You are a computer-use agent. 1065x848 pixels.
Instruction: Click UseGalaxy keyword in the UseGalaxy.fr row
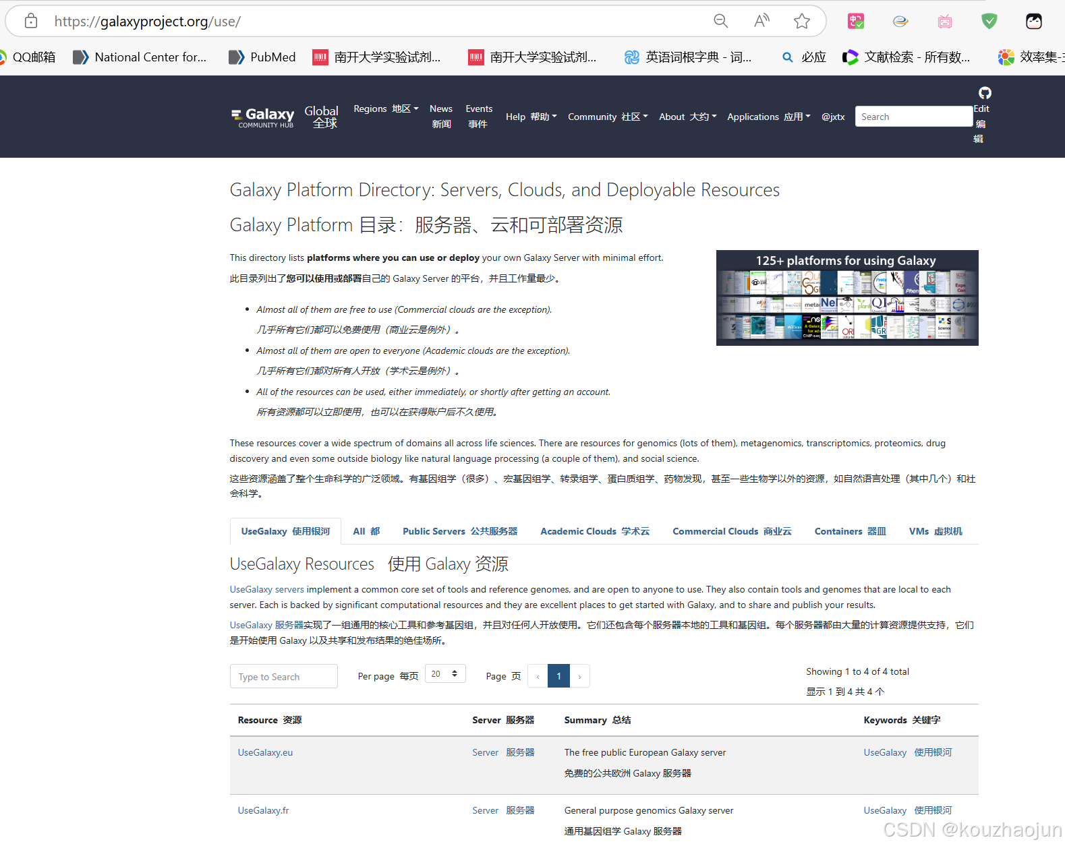click(x=908, y=810)
